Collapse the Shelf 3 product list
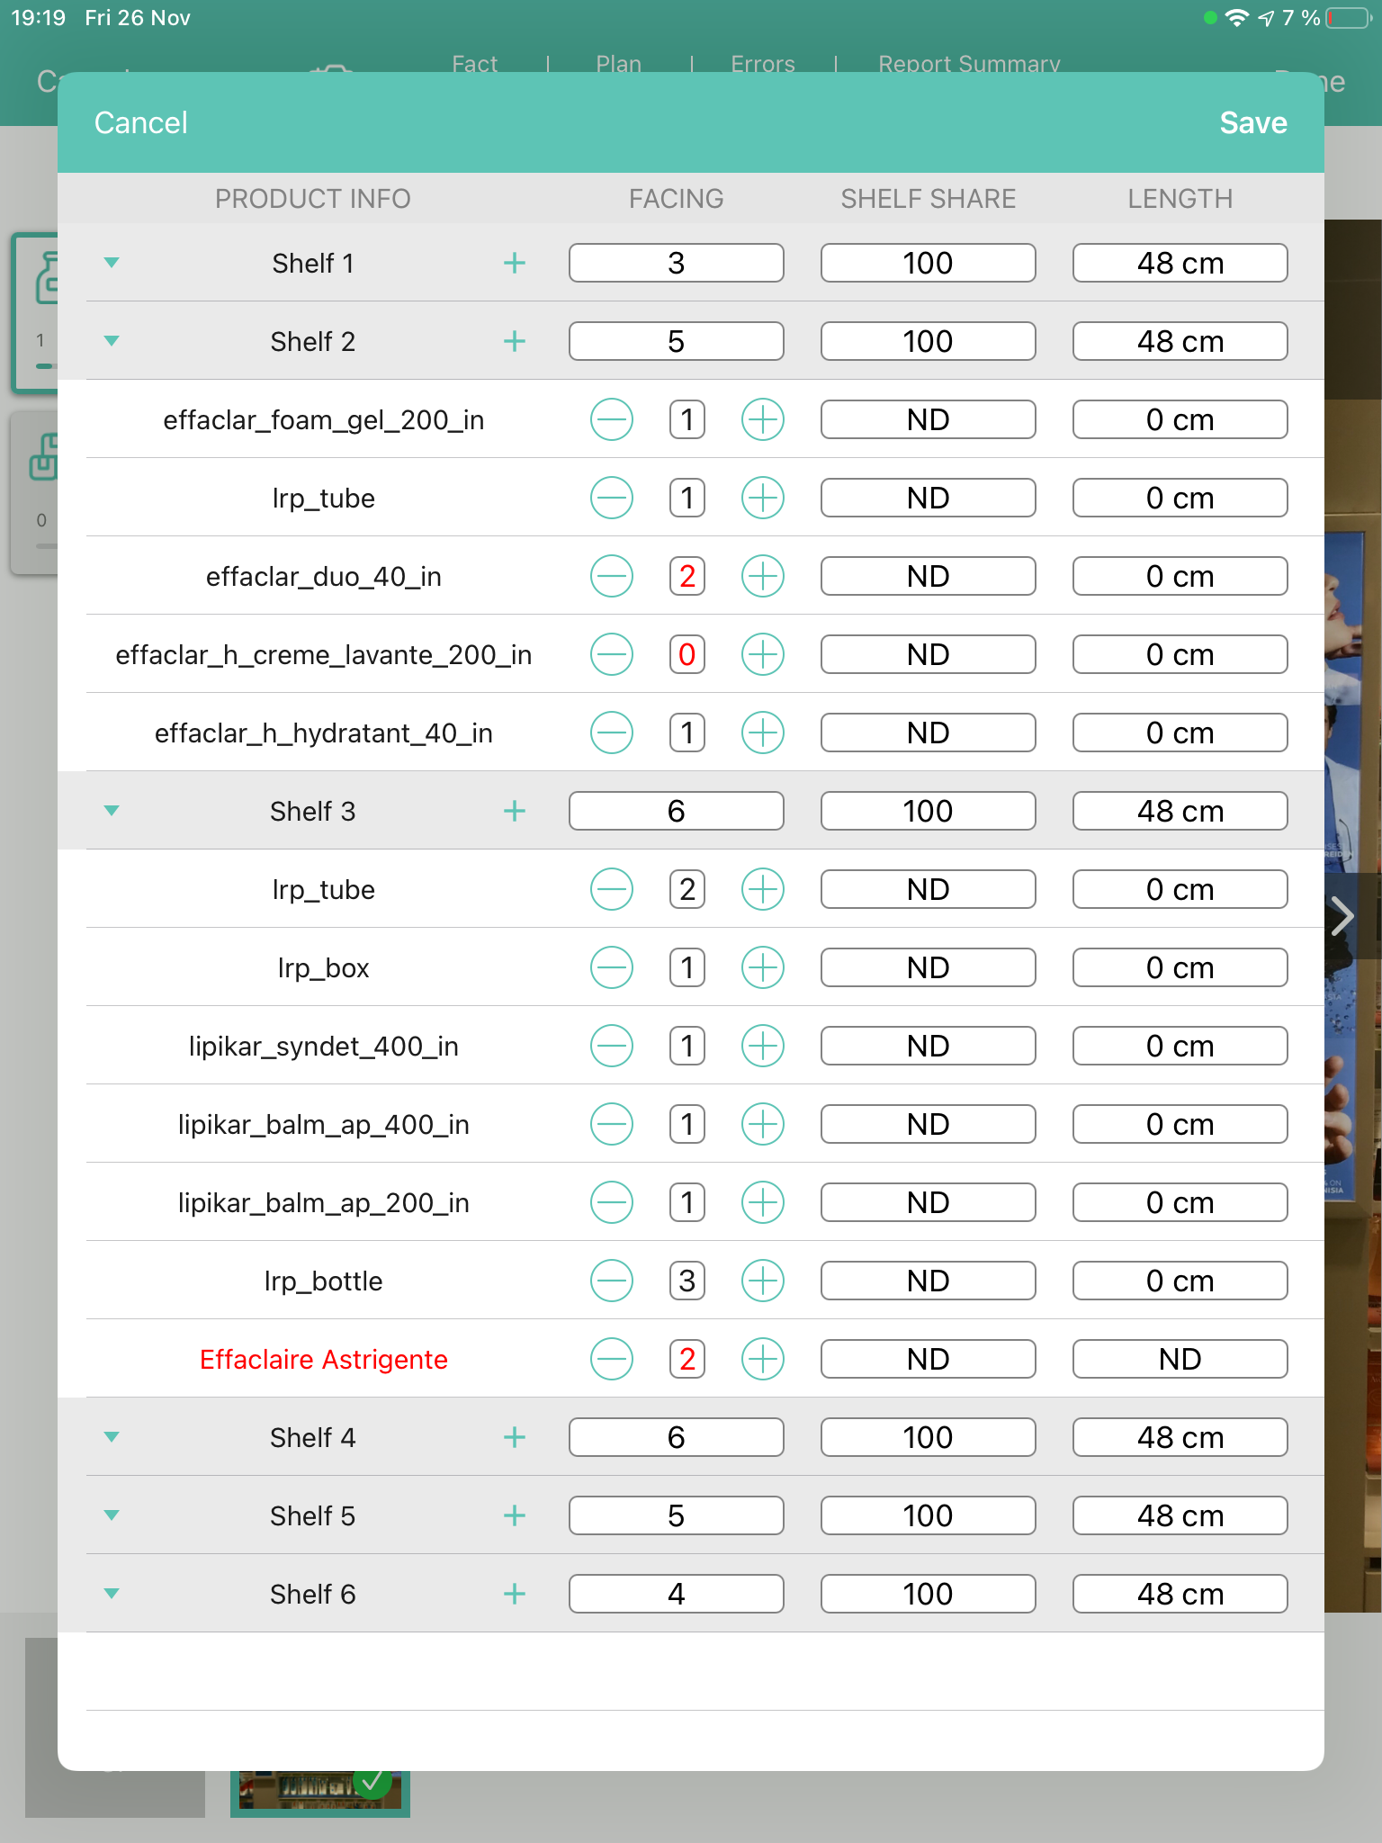 [112, 812]
